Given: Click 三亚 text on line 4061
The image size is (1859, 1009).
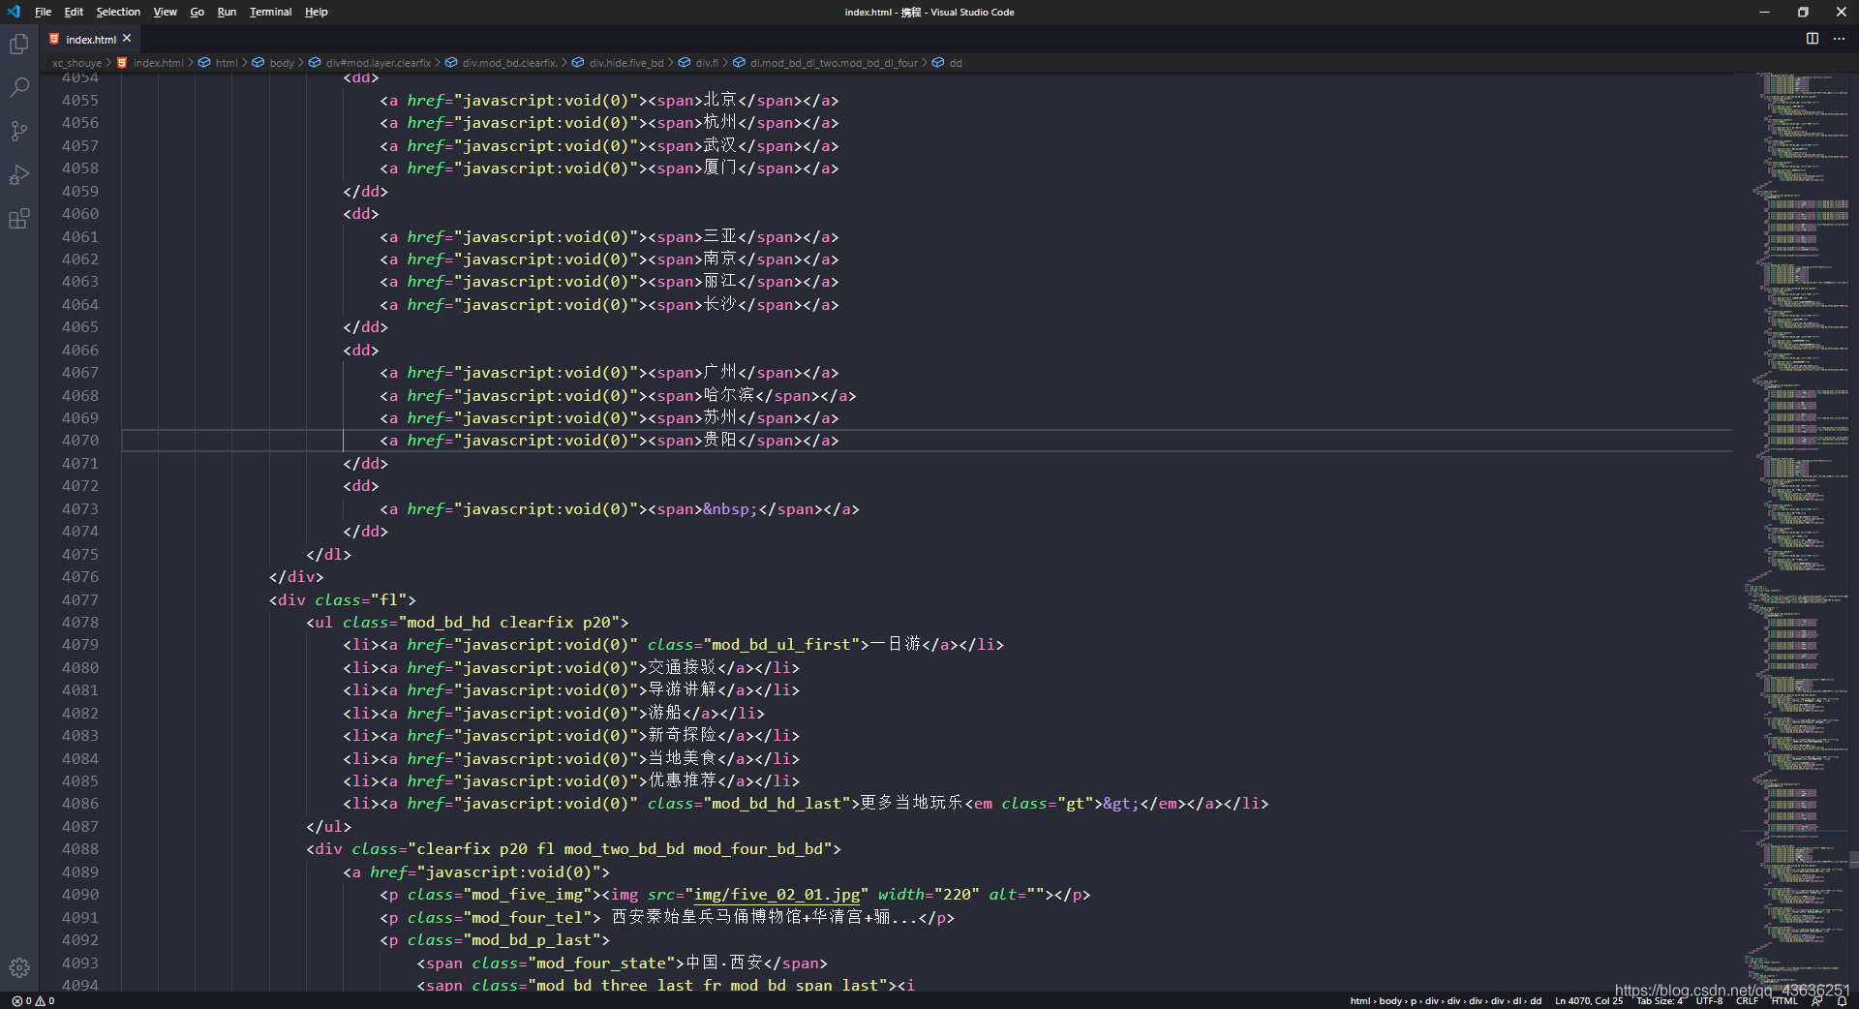Looking at the screenshot, I should (x=719, y=236).
